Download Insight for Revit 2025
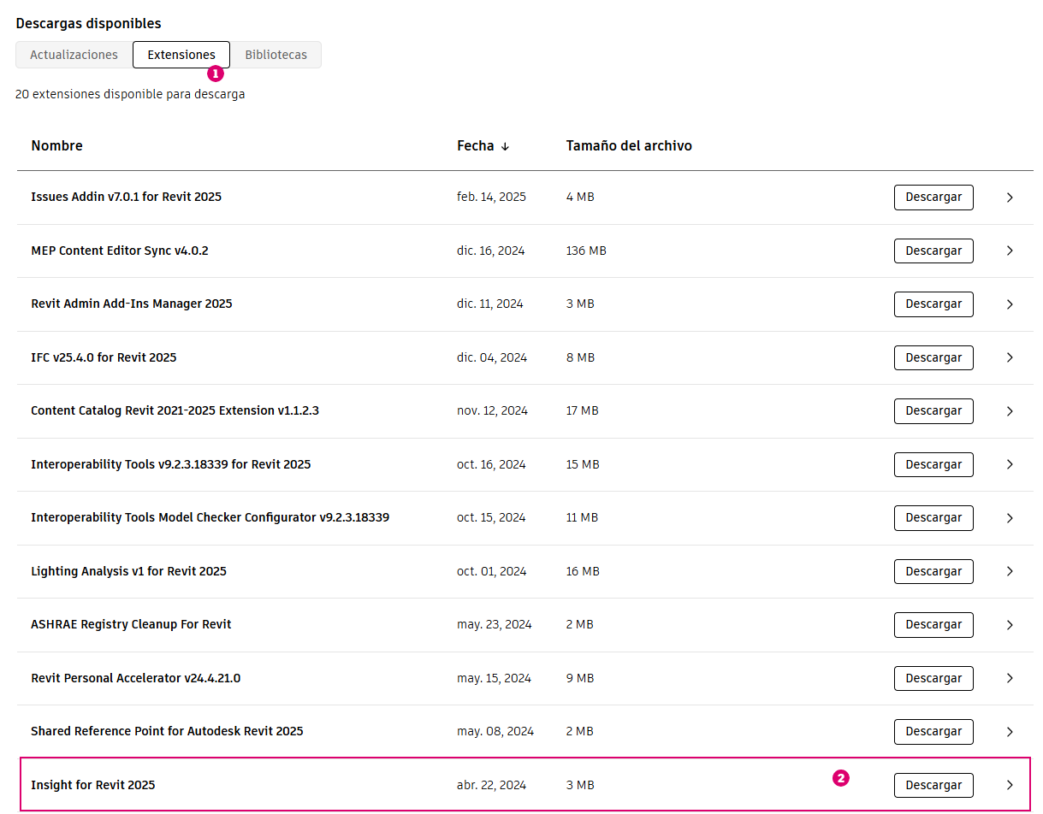The height and width of the screenshot is (814, 1043). 933,785
